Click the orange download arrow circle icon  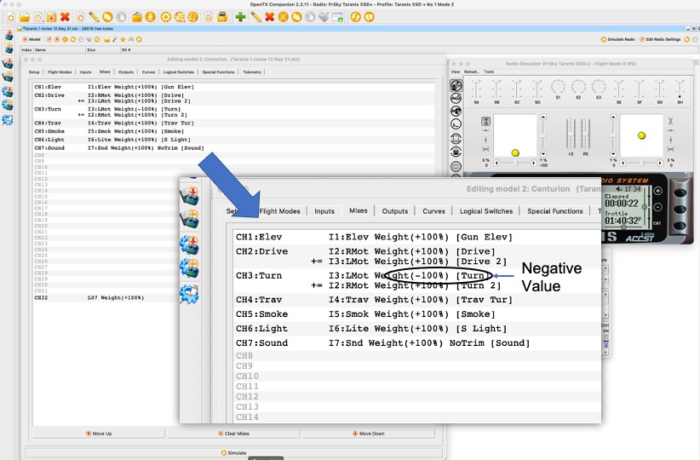tap(151, 17)
